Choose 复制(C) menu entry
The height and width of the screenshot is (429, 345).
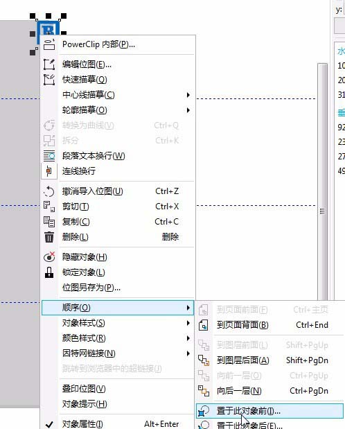(x=118, y=222)
